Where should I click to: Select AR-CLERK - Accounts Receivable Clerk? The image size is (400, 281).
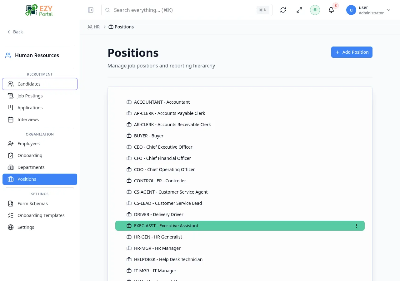(240, 125)
